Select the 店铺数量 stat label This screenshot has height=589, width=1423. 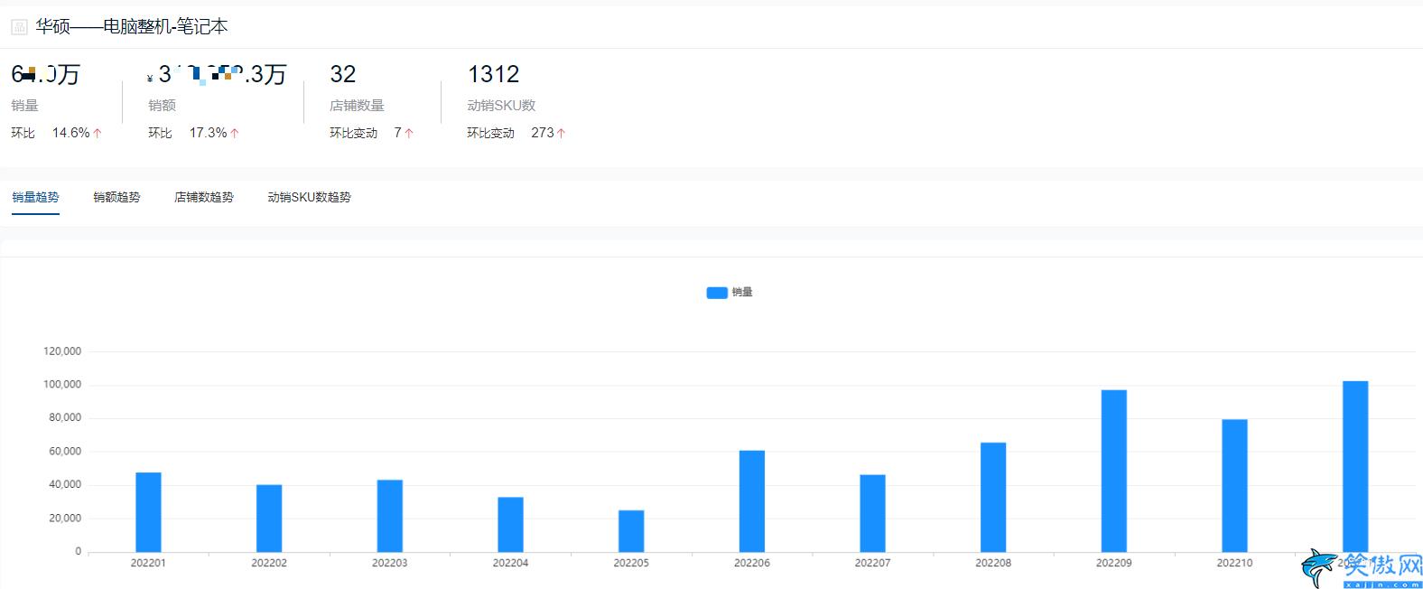(358, 106)
